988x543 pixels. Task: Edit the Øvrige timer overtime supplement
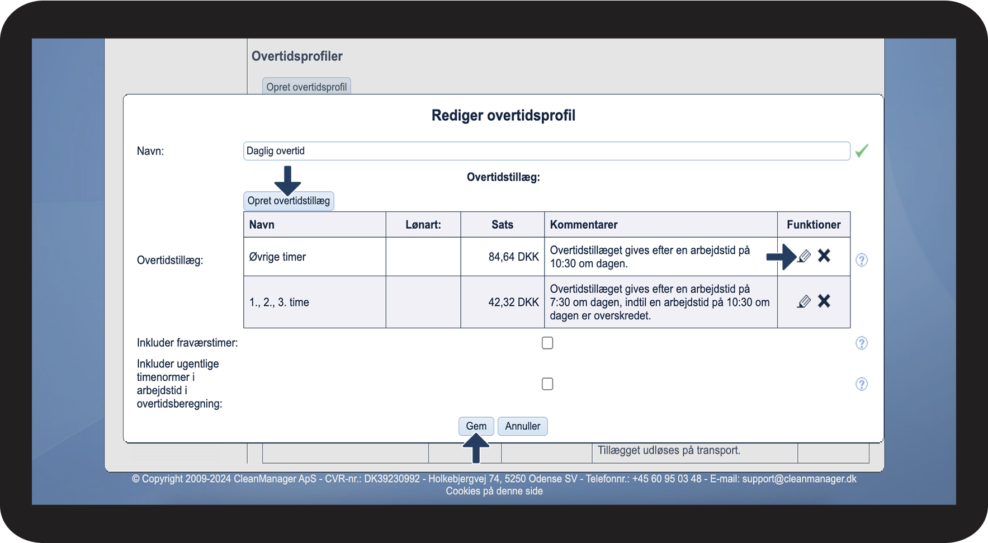(x=804, y=257)
